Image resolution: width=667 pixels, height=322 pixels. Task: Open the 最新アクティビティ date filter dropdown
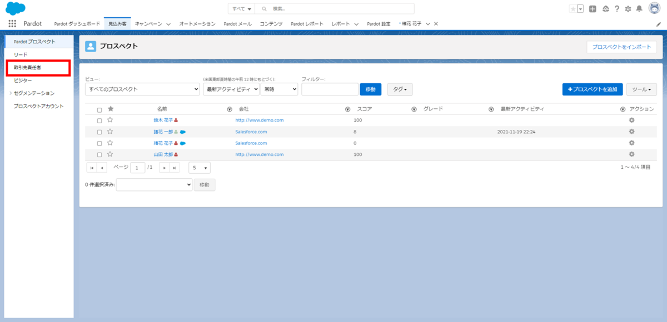click(x=231, y=89)
